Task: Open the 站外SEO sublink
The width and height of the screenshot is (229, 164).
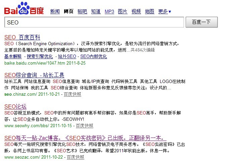Action: pos(67,56)
